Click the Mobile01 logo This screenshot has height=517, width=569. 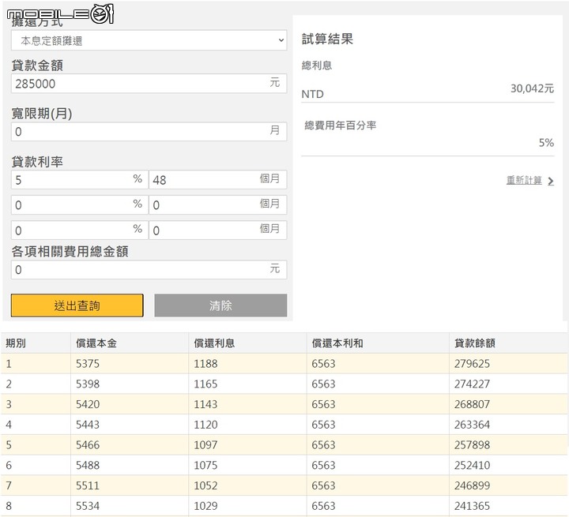60,14
